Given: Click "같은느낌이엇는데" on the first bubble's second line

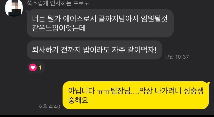Looking at the screenshot, I should click(x=59, y=28).
